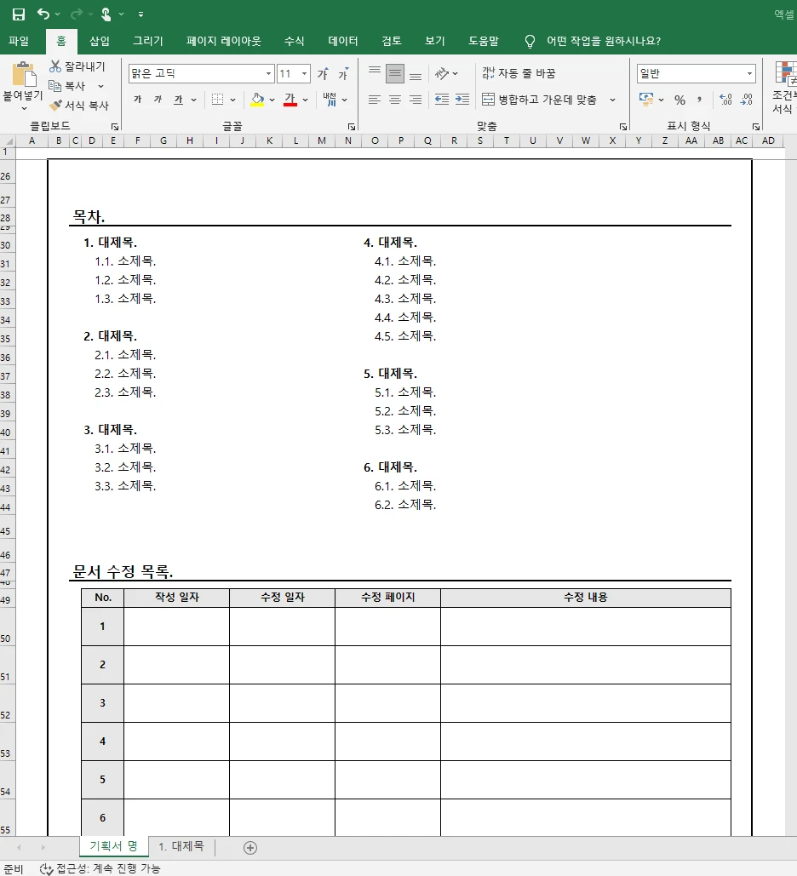Align text left
Viewport: 797px width, 876px height.
(375, 100)
